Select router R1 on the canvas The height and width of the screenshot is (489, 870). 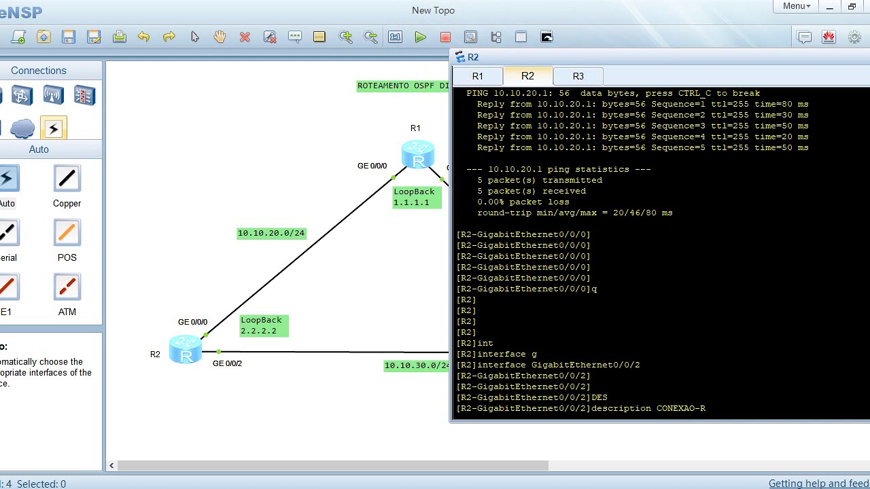coord(418,154)
